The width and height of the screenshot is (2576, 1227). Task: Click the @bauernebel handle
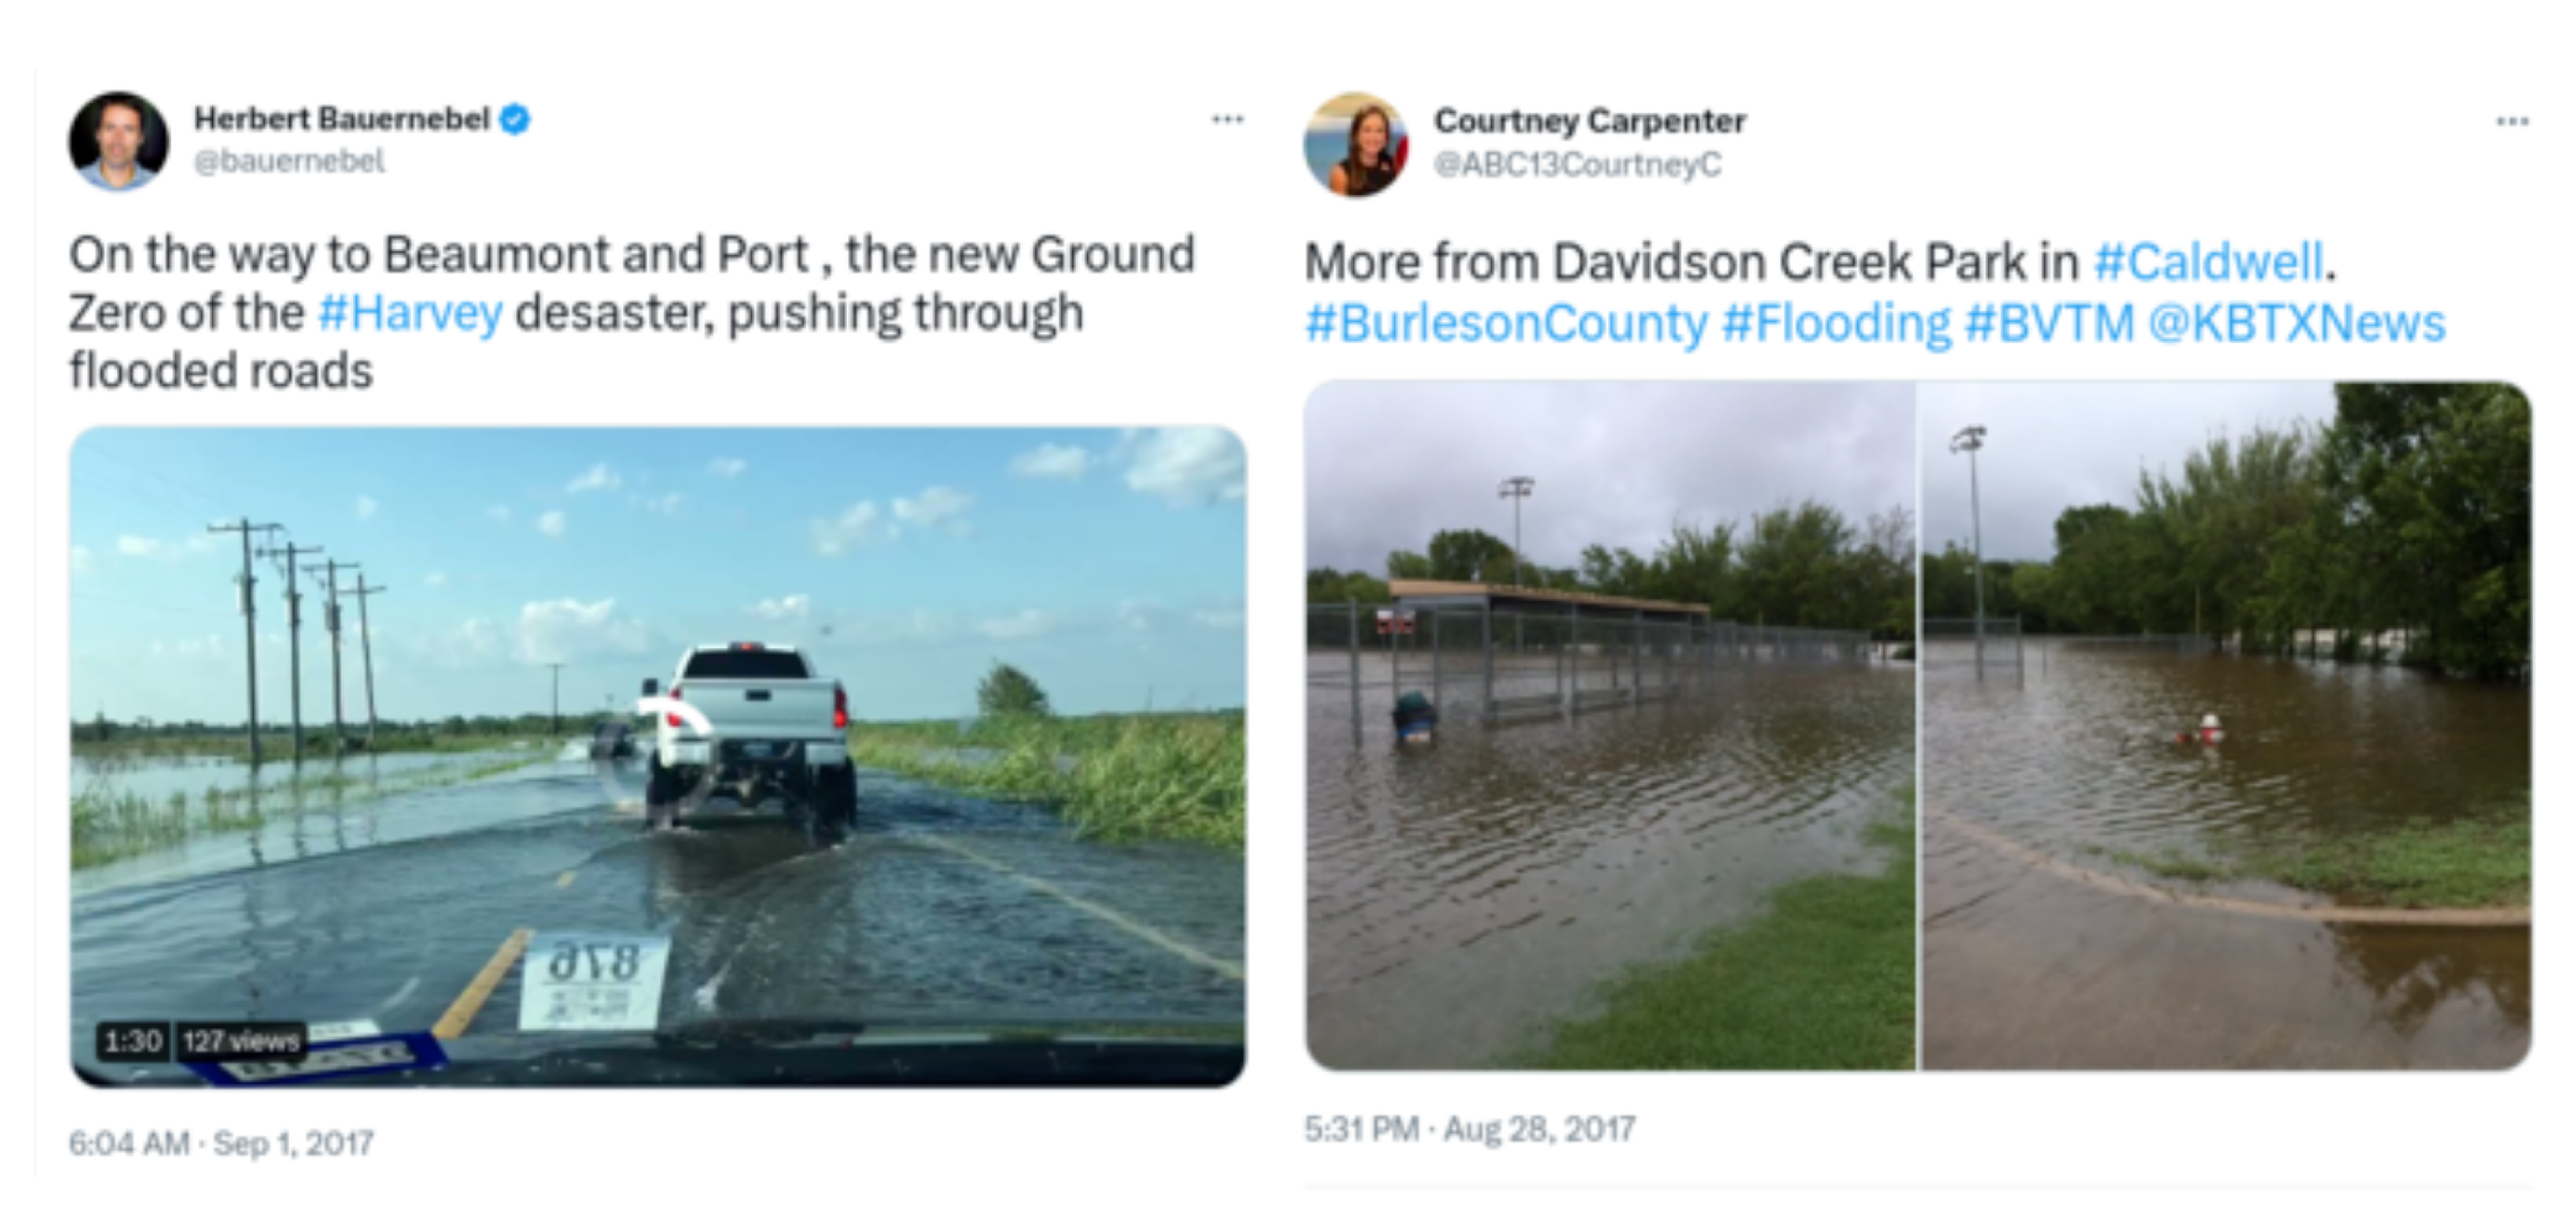(x=289, y=161)
